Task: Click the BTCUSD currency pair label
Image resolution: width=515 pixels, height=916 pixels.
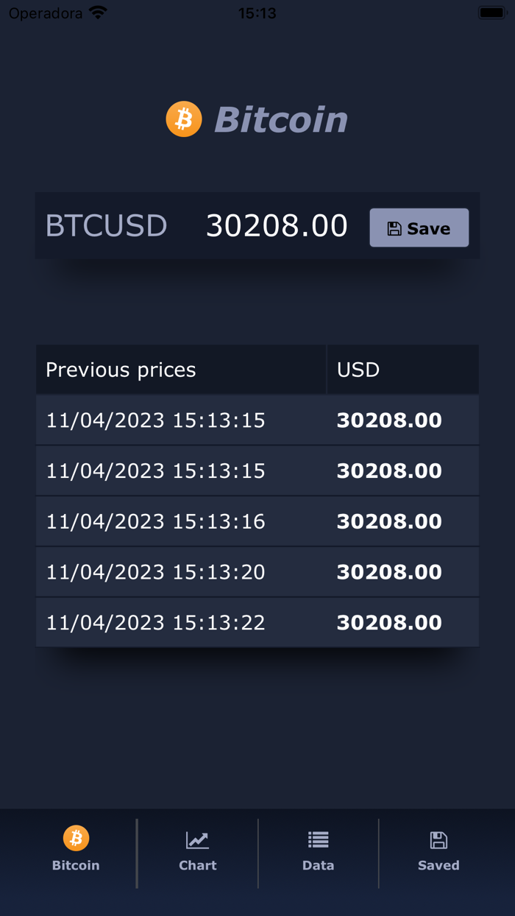Action: (x=106, y=226)
